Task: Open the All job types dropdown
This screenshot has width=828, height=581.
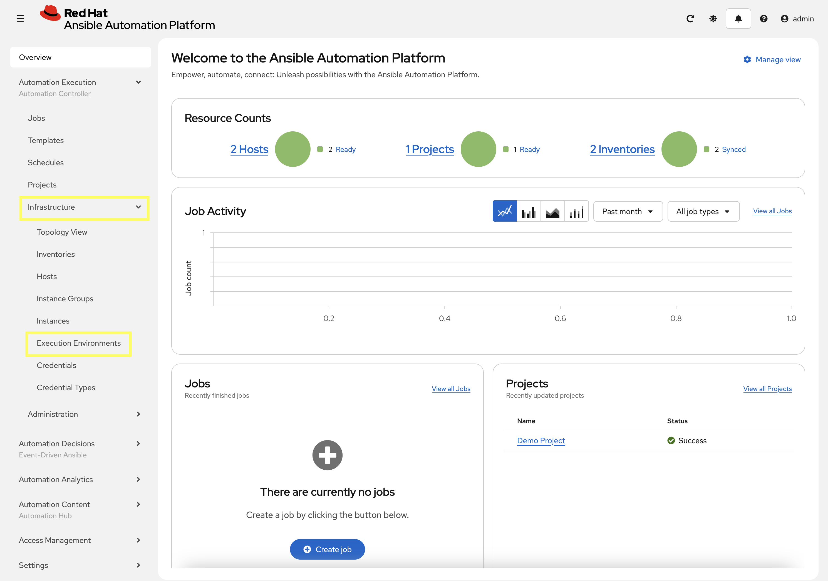Action: 703,211
